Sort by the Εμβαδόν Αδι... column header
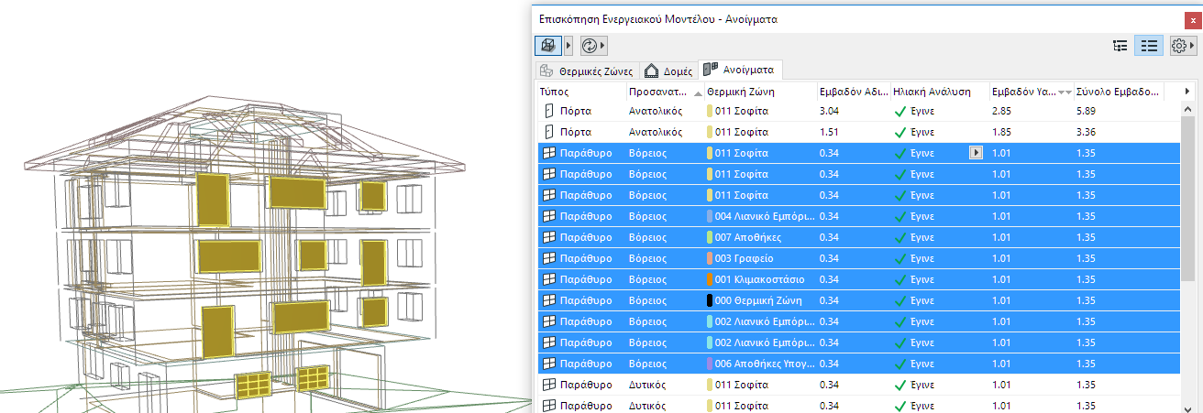Screen dimensions: 1203x413 point(852,92)
